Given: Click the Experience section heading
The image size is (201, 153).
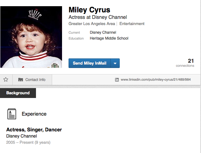Looking at the screenshot, I should point(34,114).
